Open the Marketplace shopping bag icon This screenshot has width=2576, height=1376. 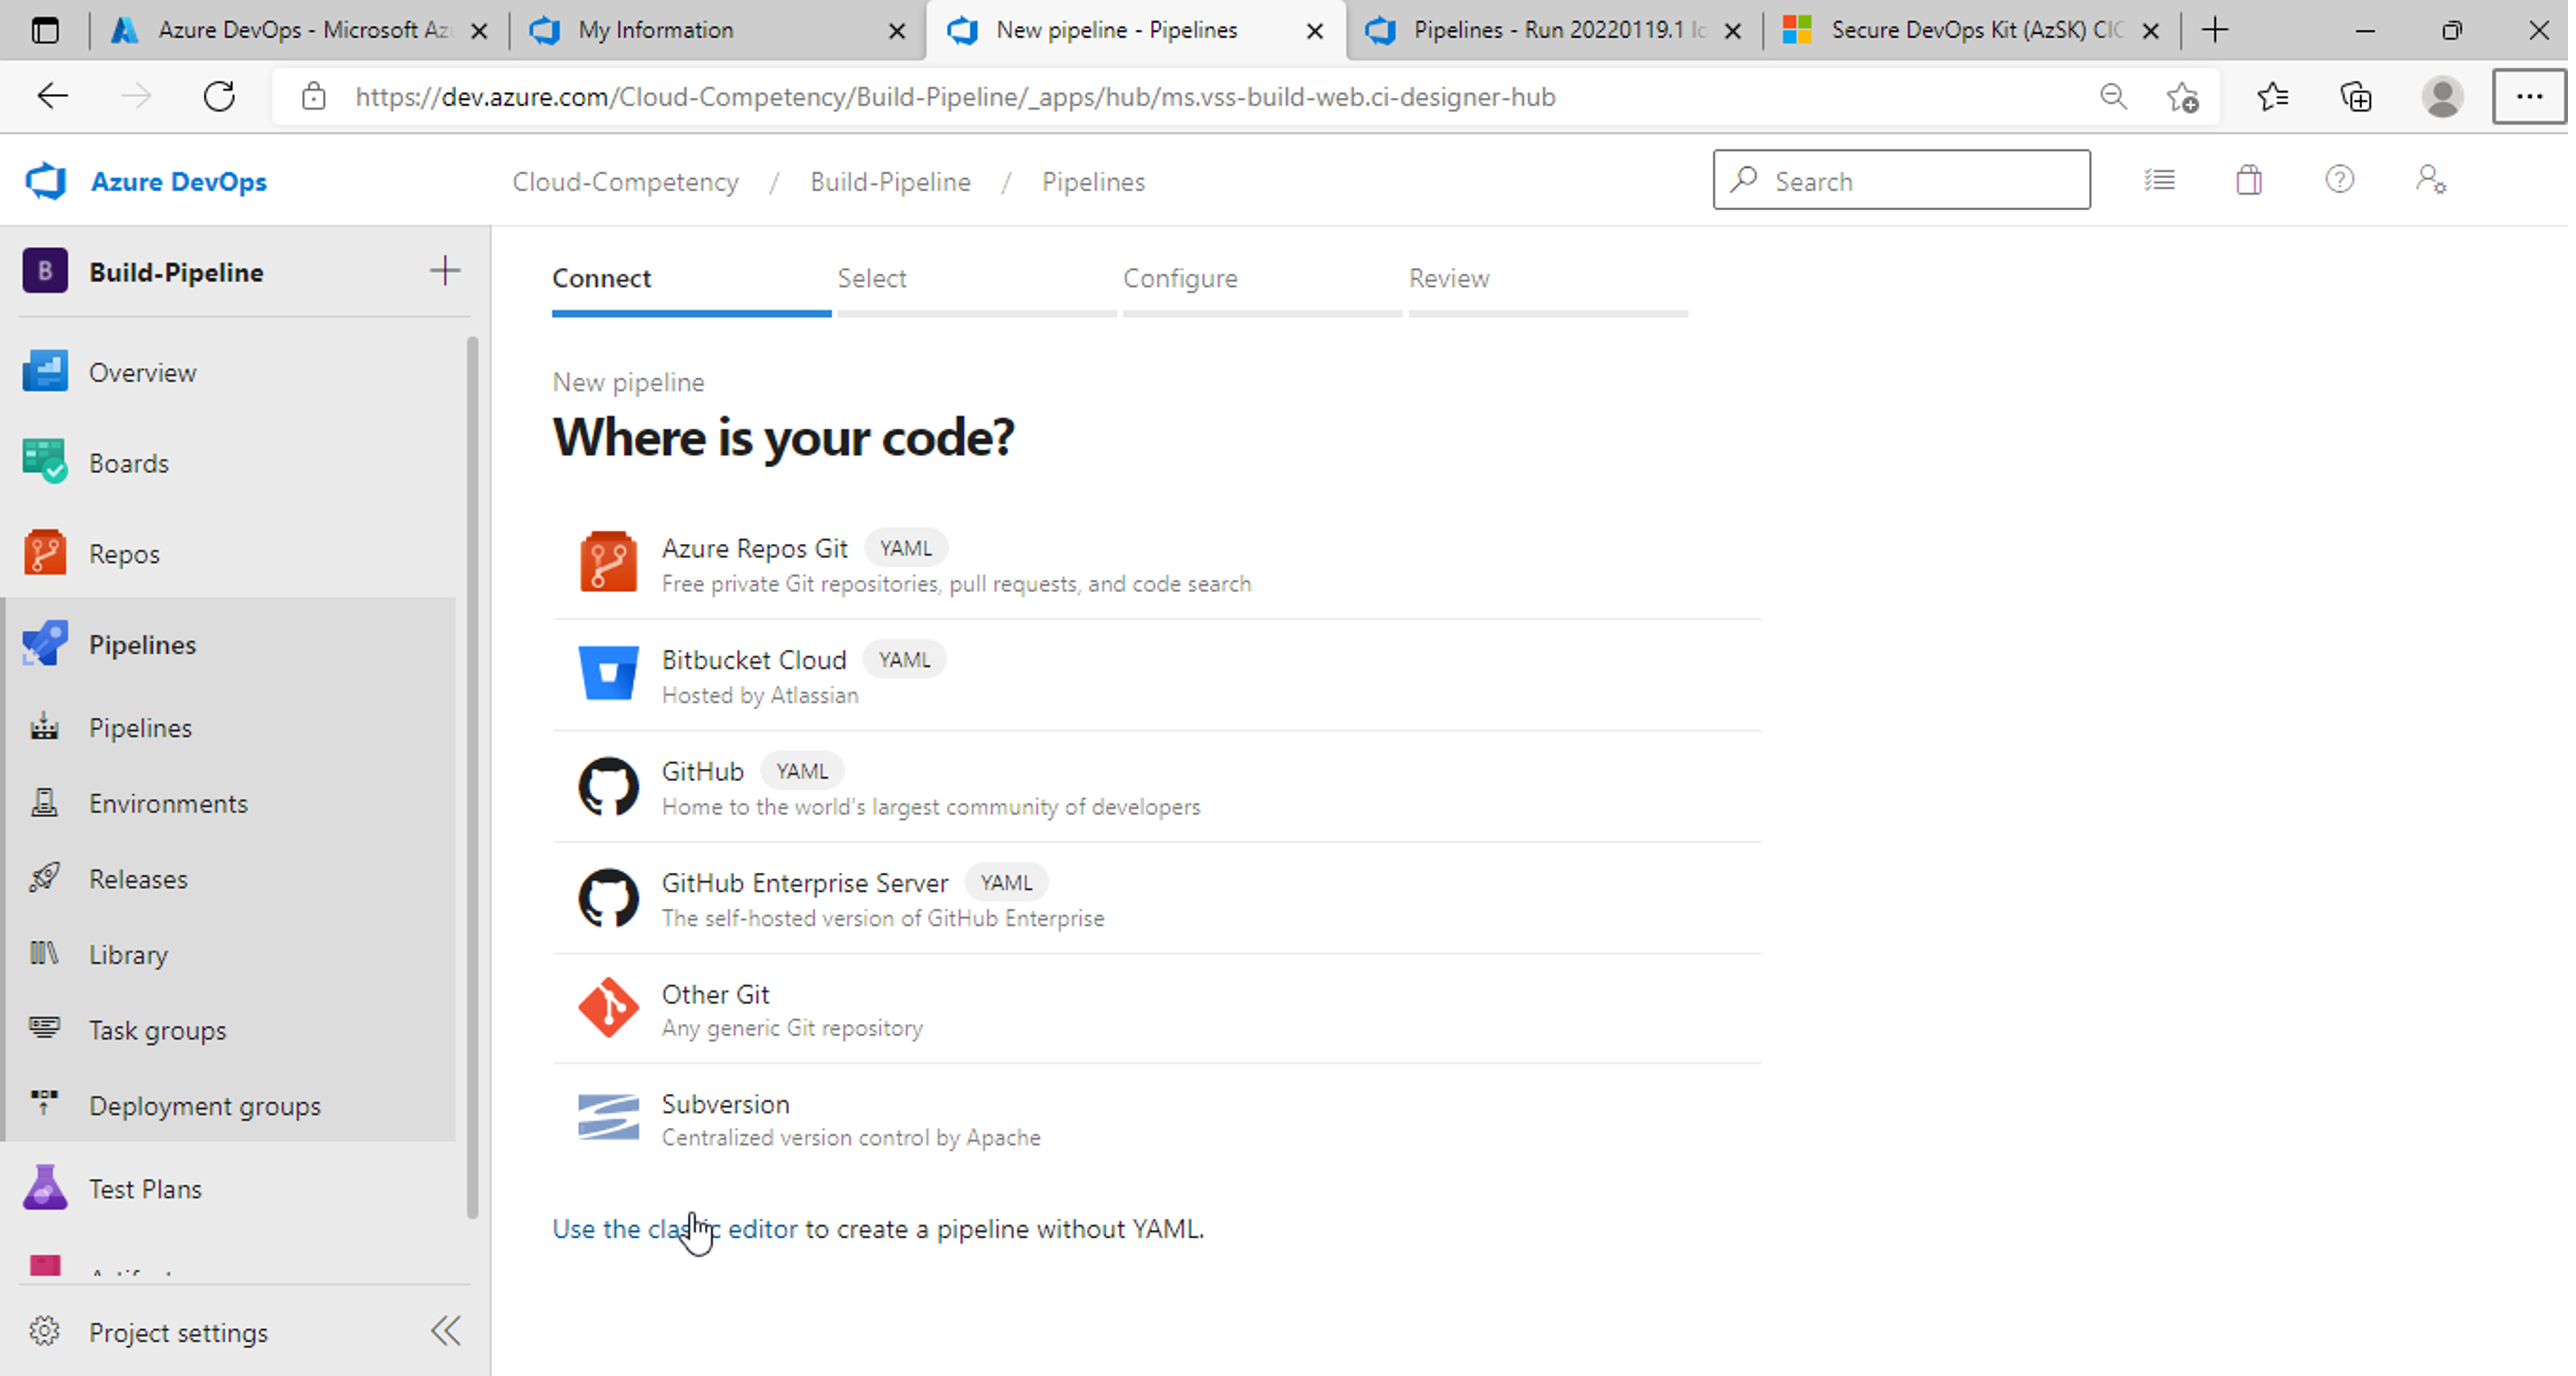point(2249,180)
